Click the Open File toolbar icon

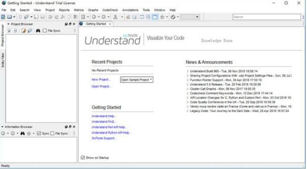pos(26,17)
